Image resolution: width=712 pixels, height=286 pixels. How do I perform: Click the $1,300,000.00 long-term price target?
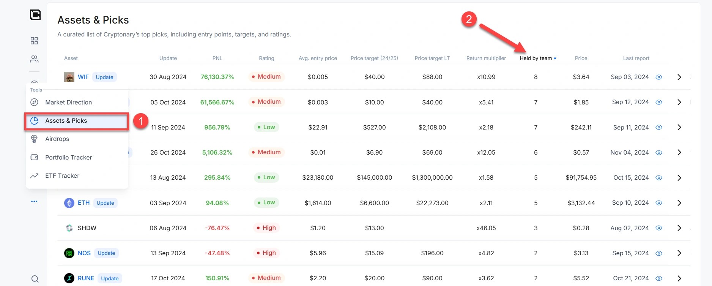tap(432, 178)
